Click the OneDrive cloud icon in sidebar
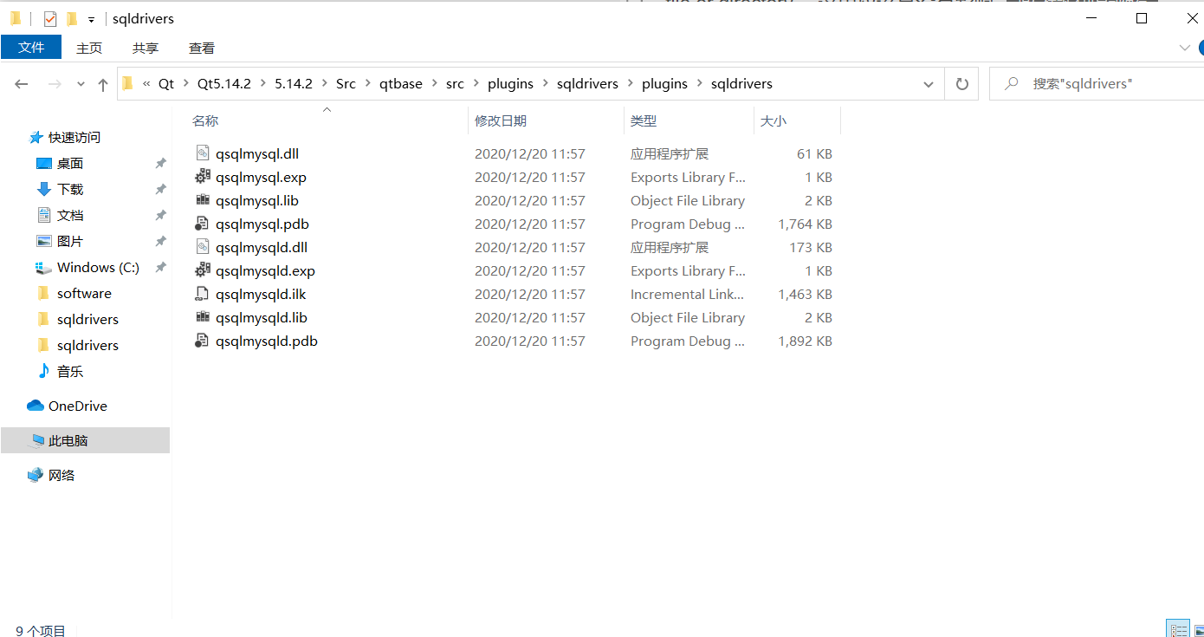Viewport: 1204px width, 637px height. point(35,406)
